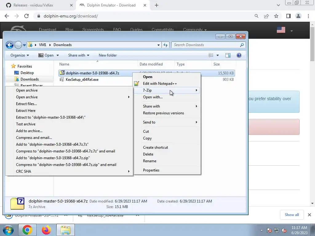Viewport: 315px width, 236px height.
Task: Open recent pages dropdown near Back button
Action: tap(24, 45)
